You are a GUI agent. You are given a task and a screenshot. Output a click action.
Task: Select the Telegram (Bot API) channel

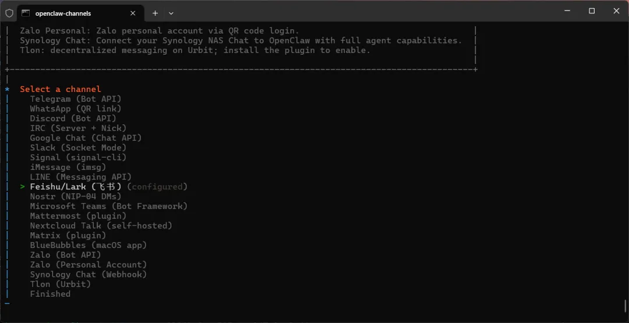[x=76, y=99]
